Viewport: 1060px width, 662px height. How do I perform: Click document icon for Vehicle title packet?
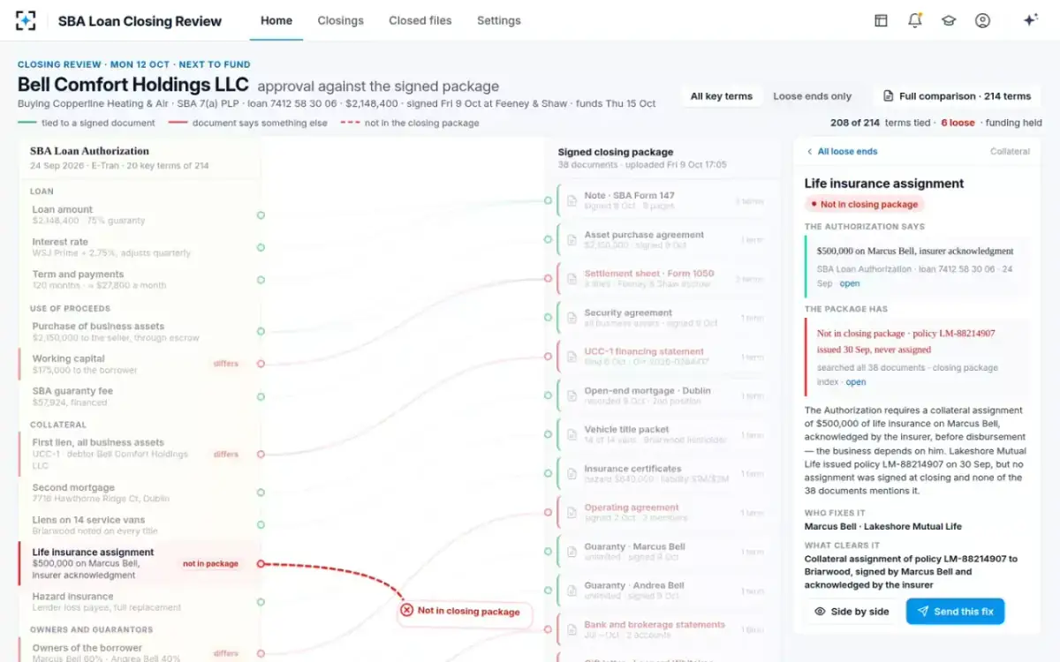[x=572, y=435]
